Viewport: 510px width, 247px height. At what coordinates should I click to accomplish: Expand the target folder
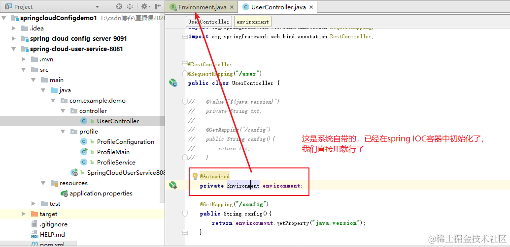[x=24, y=214]
